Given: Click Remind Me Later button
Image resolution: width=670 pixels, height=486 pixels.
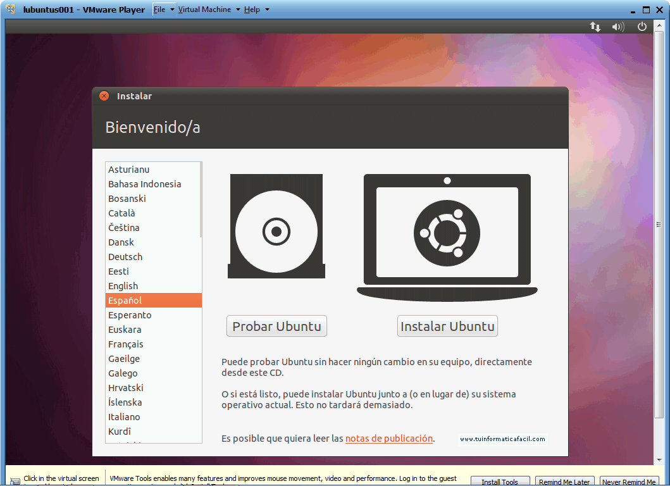Looking at the screenshot, I should 564,482.
